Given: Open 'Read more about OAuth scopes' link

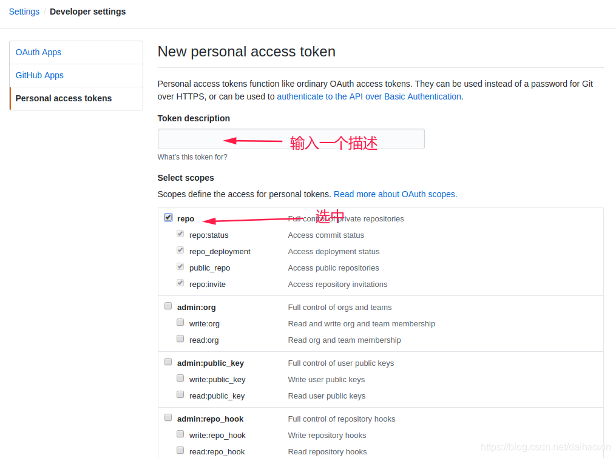Looking at the screenshot, I should [395, 194].
